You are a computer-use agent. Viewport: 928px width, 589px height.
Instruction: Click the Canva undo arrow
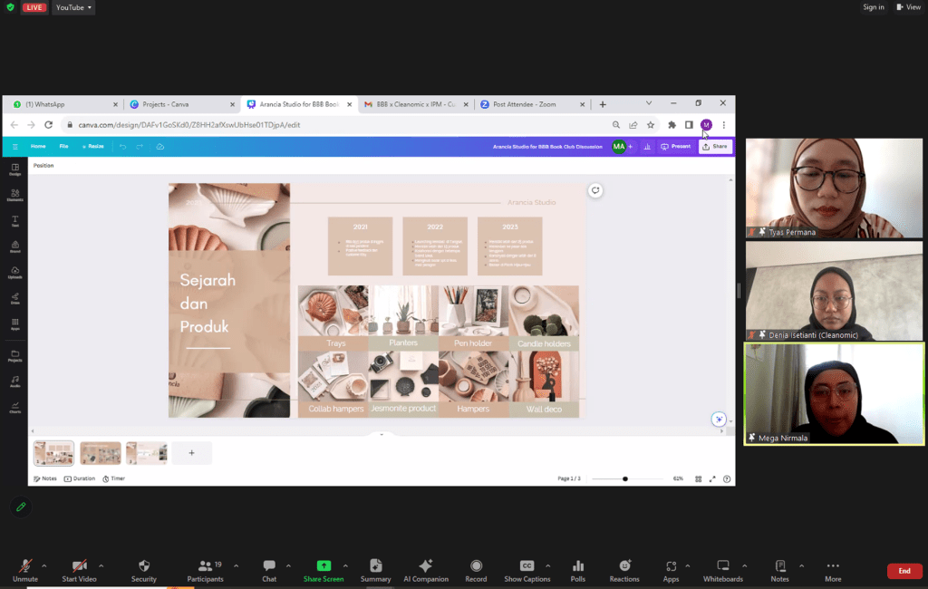point(123,146)
